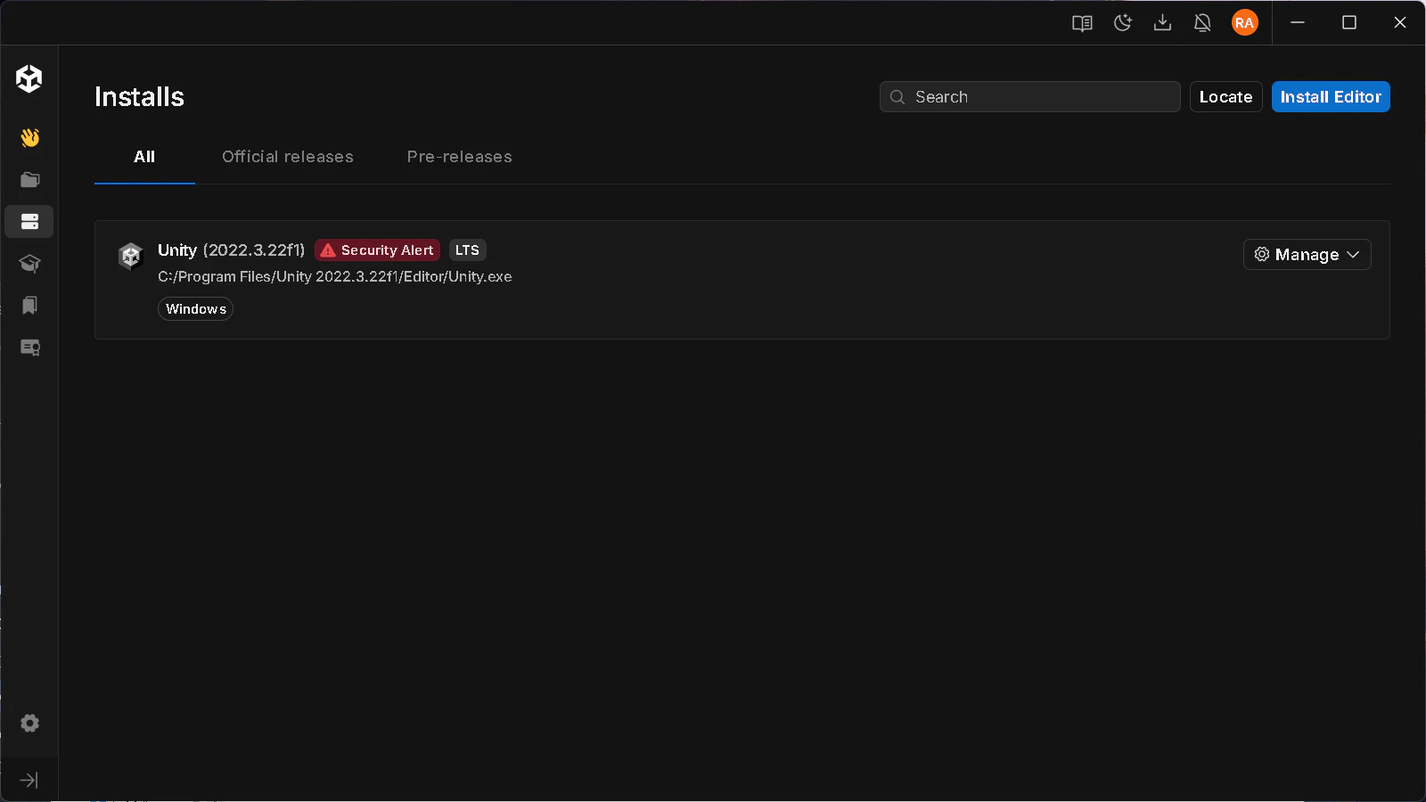Click the Locate button
This screenshot has height=802, width=1426.
click(x=1226, y=97)
